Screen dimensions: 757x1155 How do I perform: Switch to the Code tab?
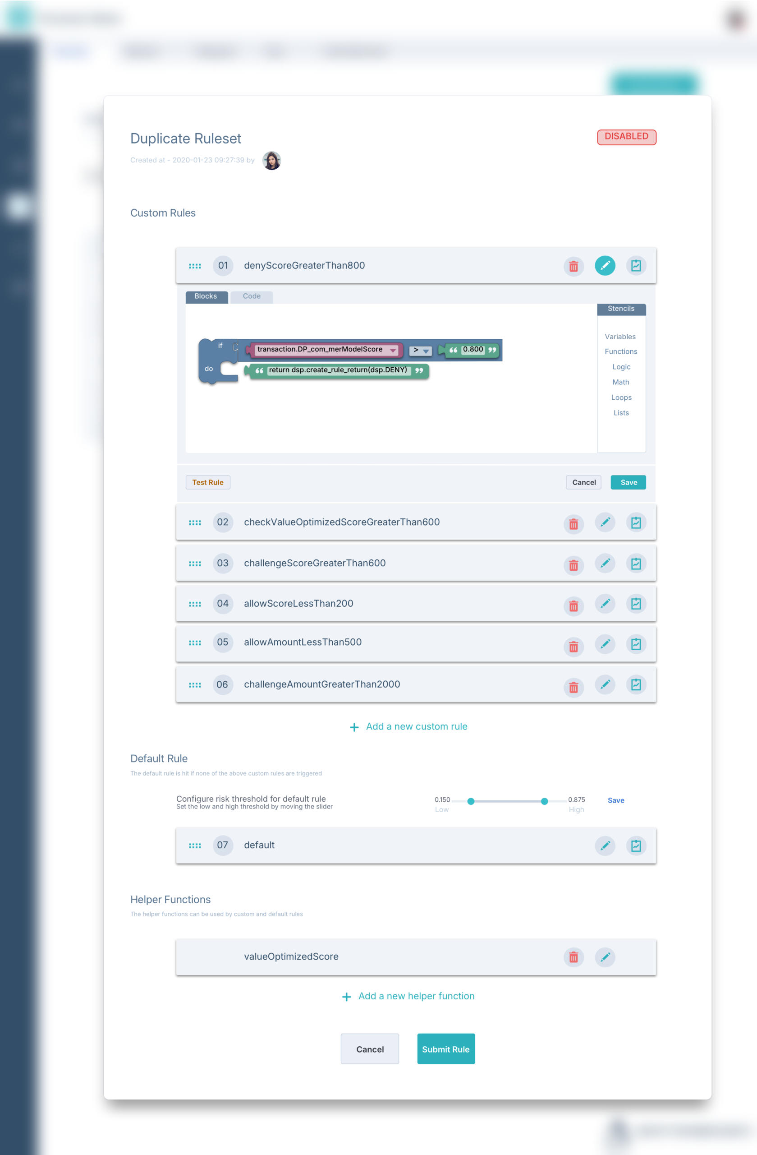tap(251, 296)
